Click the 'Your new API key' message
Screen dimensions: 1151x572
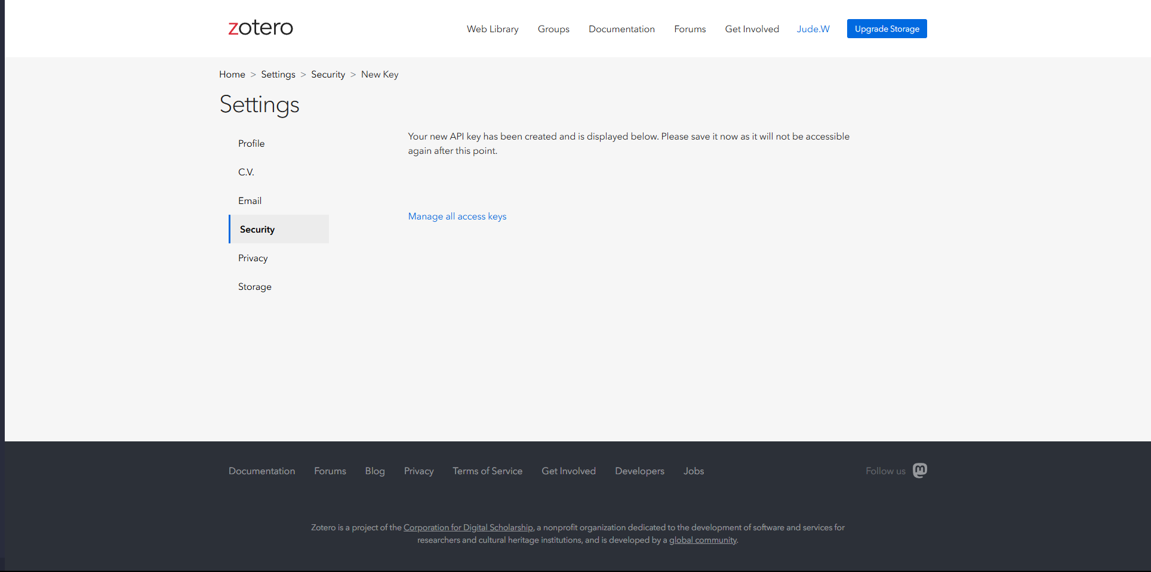[x=629, y=143]
